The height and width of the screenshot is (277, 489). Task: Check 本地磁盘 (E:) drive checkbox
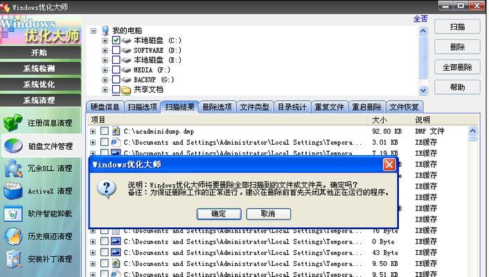point(116,60)
